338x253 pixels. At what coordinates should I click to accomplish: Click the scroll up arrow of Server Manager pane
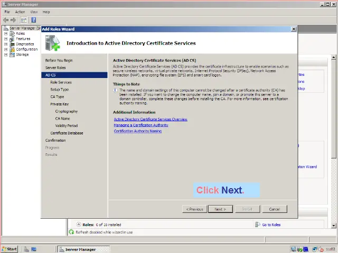point(333,57)
